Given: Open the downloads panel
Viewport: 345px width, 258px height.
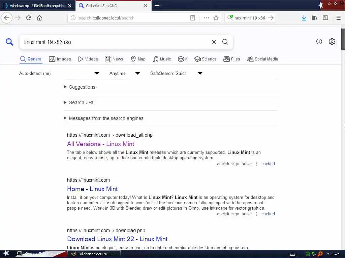Looking at the screenshot, I should click(304, 18).
